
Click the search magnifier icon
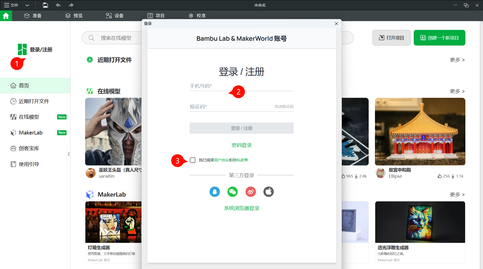pos(91,38)
